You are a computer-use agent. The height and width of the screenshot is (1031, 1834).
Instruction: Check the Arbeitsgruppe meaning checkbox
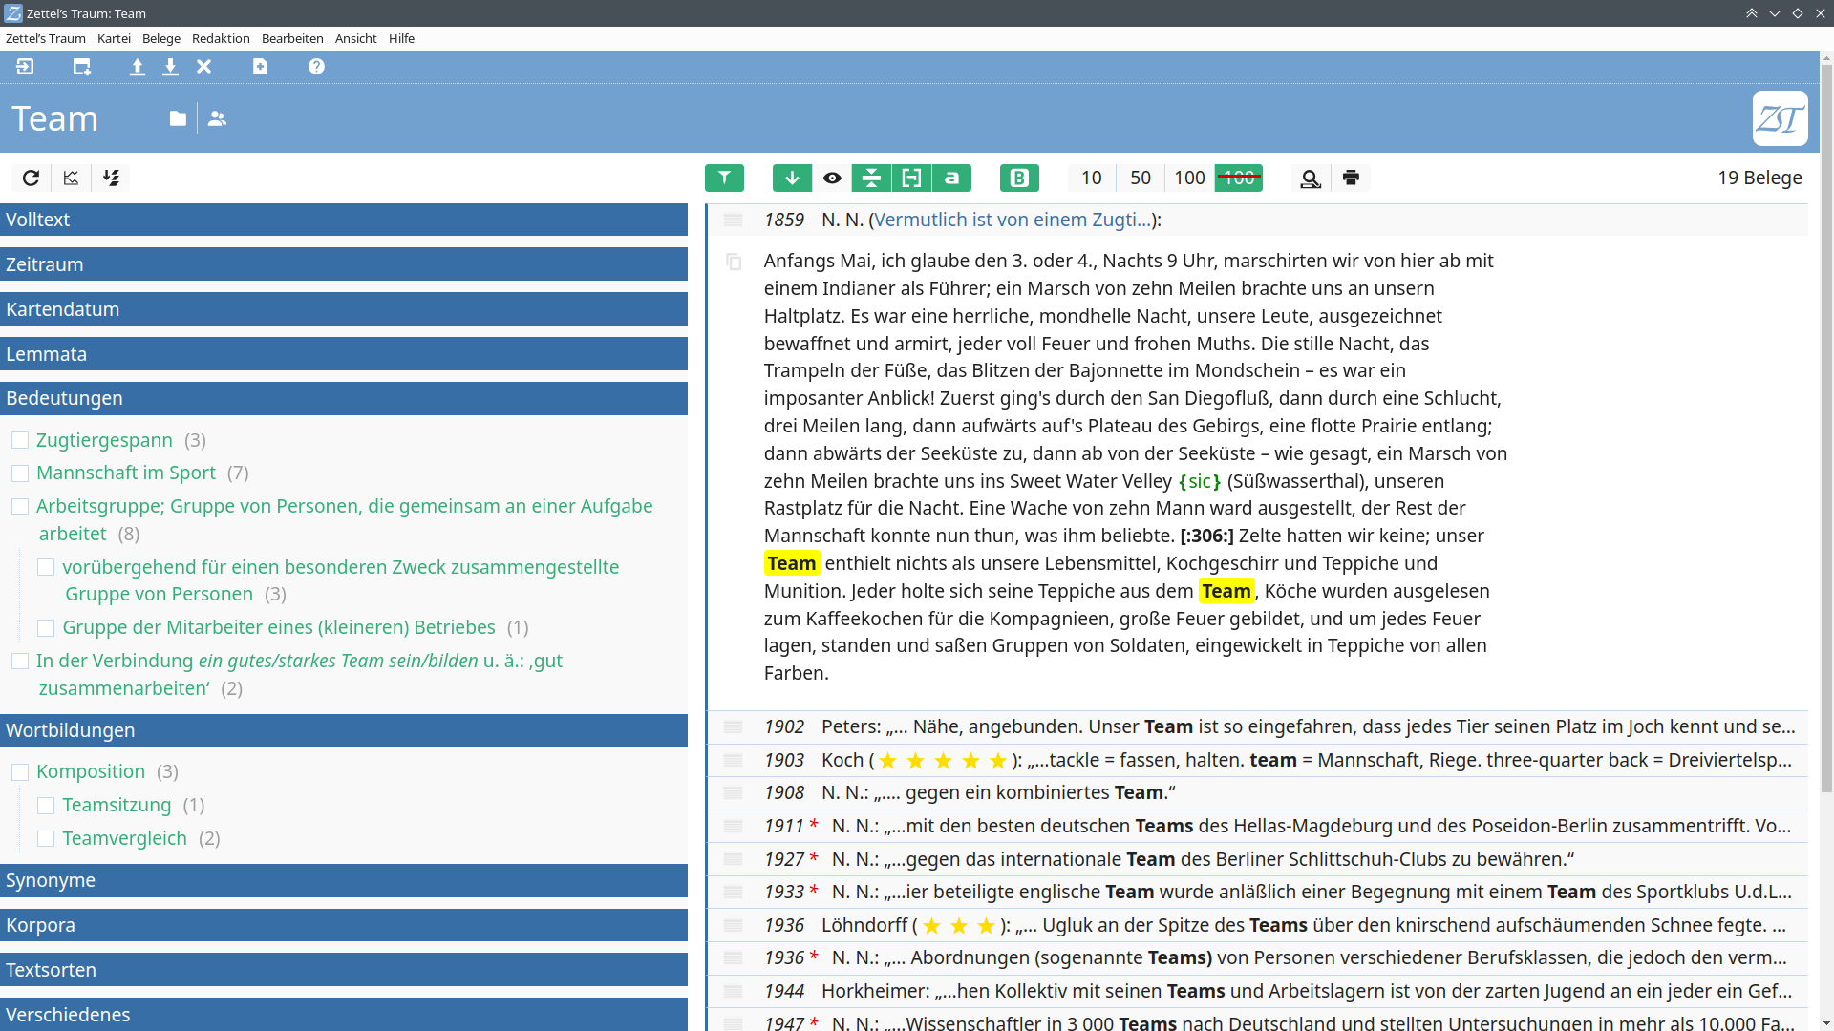click(x=20, y=506)
